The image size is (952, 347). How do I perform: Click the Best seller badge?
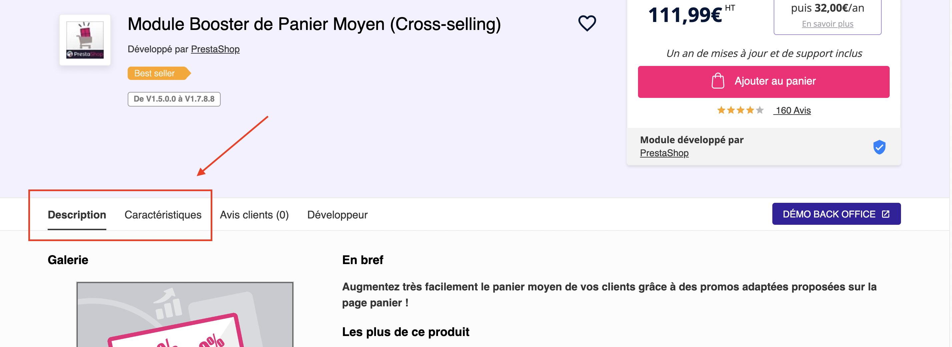click(159, 73)
